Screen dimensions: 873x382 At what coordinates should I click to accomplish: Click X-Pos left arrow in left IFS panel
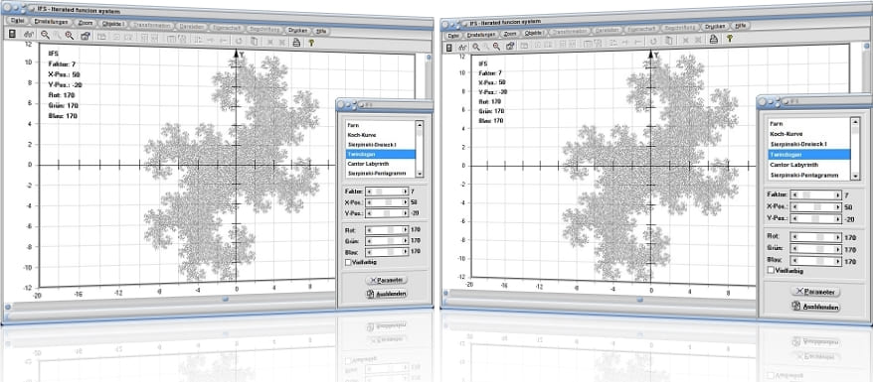tap(369, 202)
